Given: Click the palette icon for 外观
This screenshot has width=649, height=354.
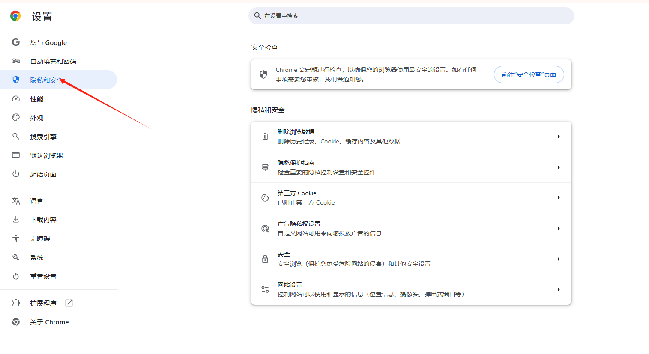Looking at the screenshot, I should (16, 117).
